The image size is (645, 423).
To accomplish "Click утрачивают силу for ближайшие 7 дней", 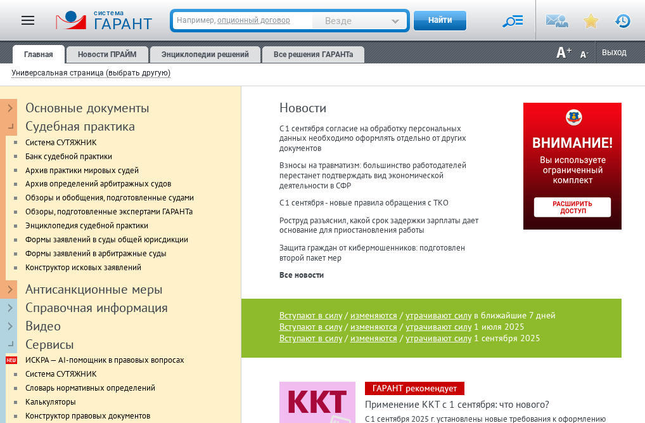I will tap(438, 315).
